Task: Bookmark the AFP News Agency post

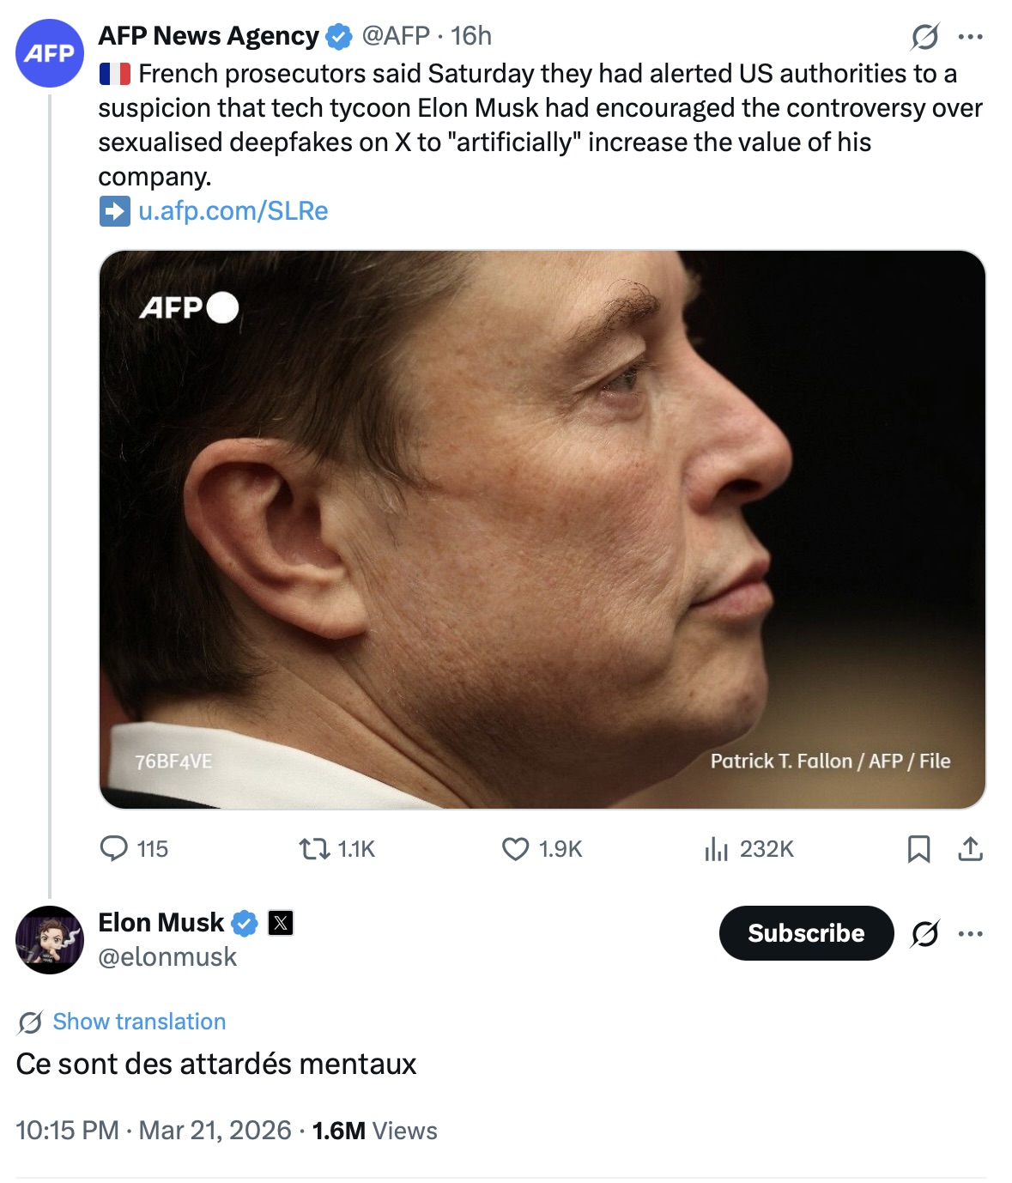Action: pos(918,849)
